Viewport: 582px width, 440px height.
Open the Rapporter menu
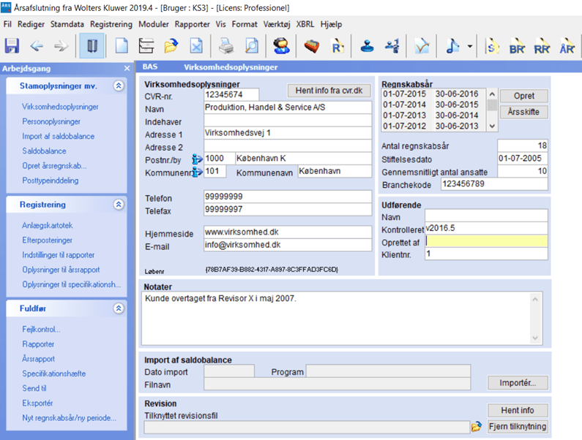pyautogui.click(x=192, y=24)
